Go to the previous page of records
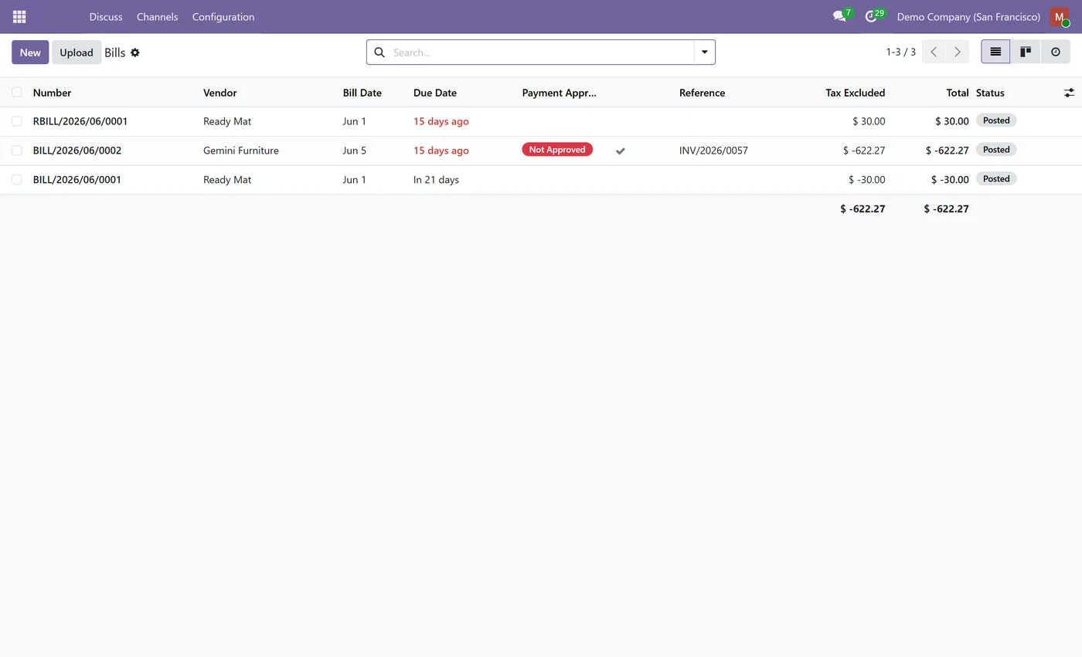1082x657 pixels. [x=934, y=52]
